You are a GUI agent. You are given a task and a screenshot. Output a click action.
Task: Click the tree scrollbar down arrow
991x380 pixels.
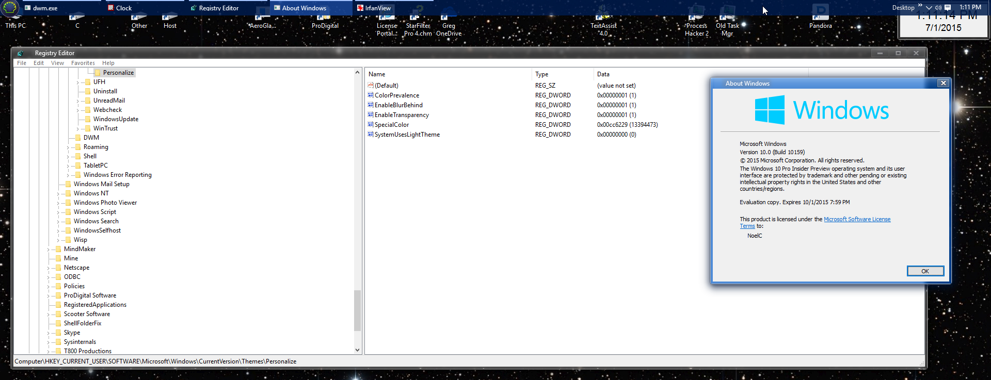tap(357, 350)
